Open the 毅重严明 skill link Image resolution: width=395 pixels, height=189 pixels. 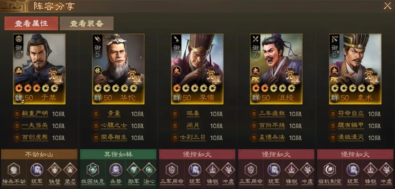click(35, 114)
